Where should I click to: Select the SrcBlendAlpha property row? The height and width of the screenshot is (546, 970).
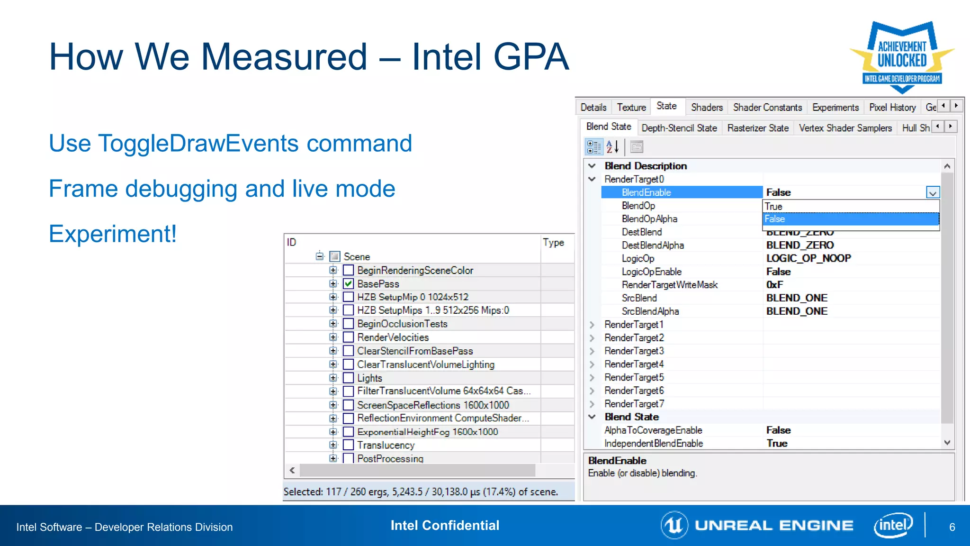pyautogui.click(x=771, y=311)
